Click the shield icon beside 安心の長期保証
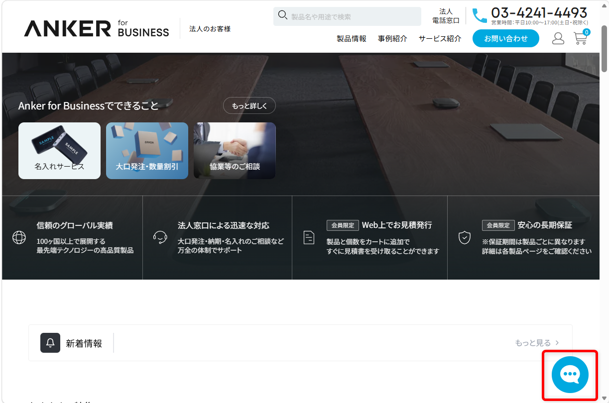Image resolution: width=609 pixels, height=403 pixels. pos(465,237)
